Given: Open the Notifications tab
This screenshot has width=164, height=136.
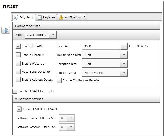Looking at the screenshot, I should (72, 17).
